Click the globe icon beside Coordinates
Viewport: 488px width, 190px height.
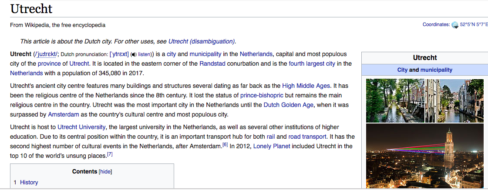(x=455, y=25)
